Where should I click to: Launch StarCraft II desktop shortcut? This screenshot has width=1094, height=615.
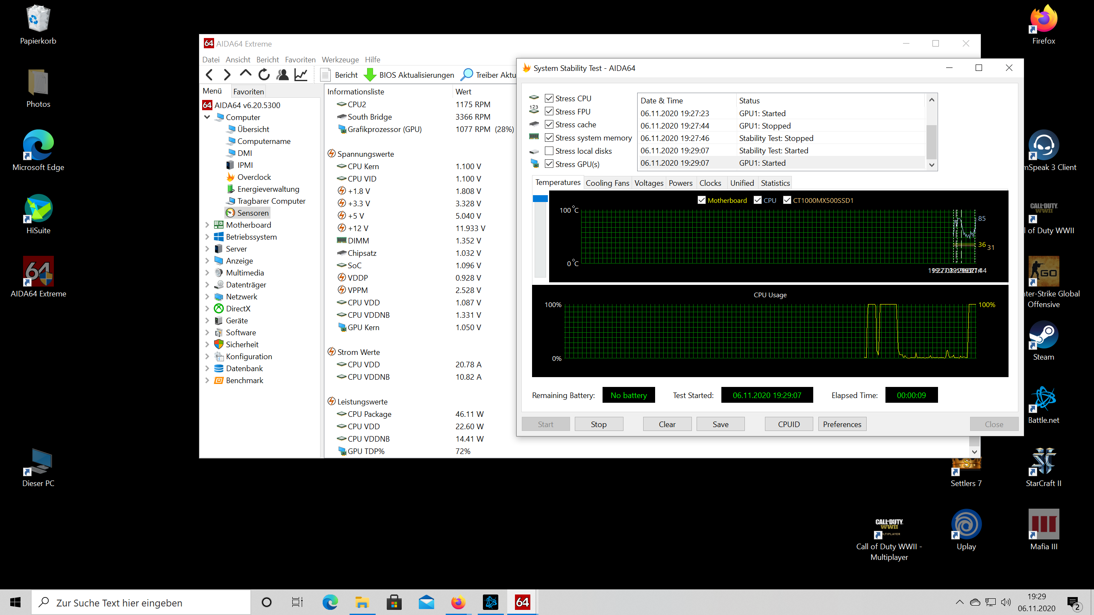1044,468
